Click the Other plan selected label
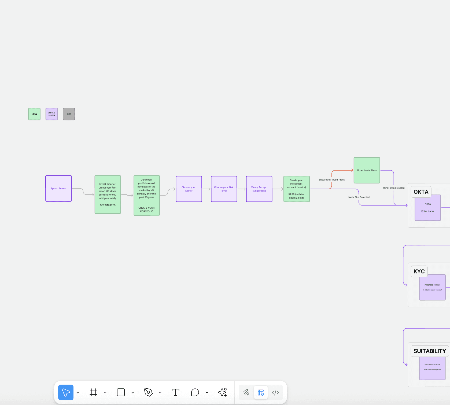This screenshot has height=405, width=450. [394, 188]
